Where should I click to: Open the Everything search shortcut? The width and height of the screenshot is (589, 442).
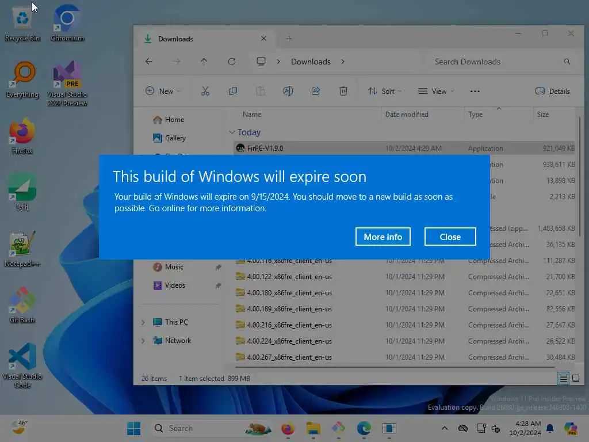(22, 80)
